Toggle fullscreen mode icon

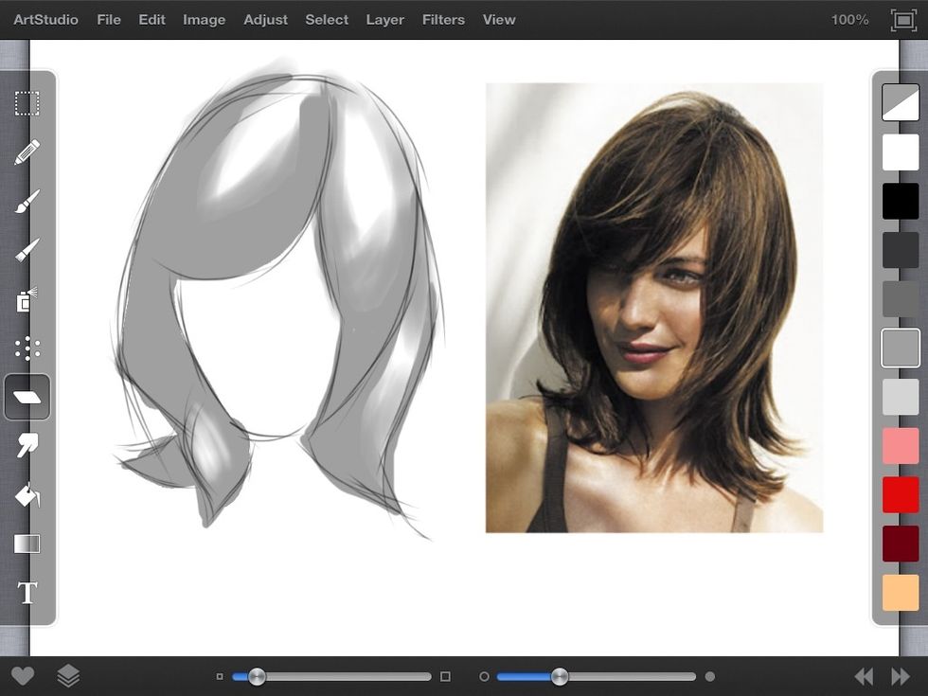[903, 20]
